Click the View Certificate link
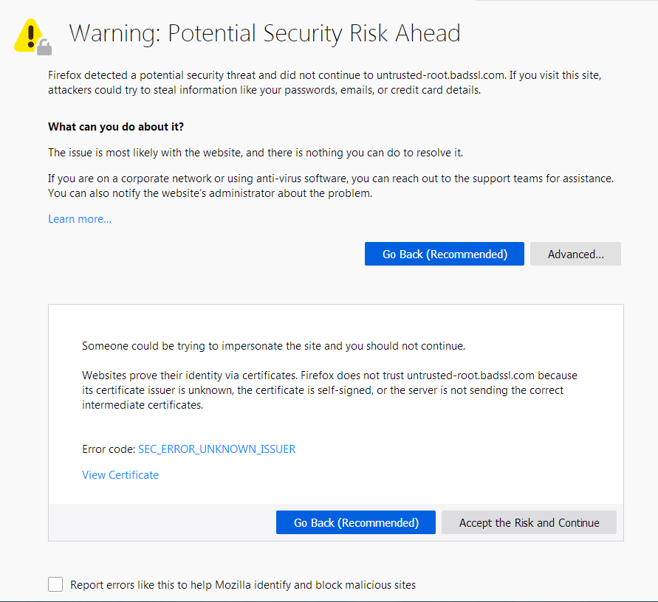The image size is (658, 602). pos(120,474)
